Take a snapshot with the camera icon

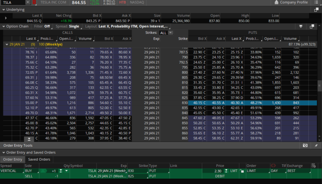click(x=305, y=146)
